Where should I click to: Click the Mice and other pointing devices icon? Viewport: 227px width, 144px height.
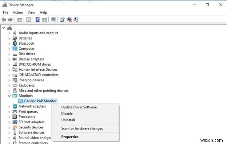pos(15,91)
